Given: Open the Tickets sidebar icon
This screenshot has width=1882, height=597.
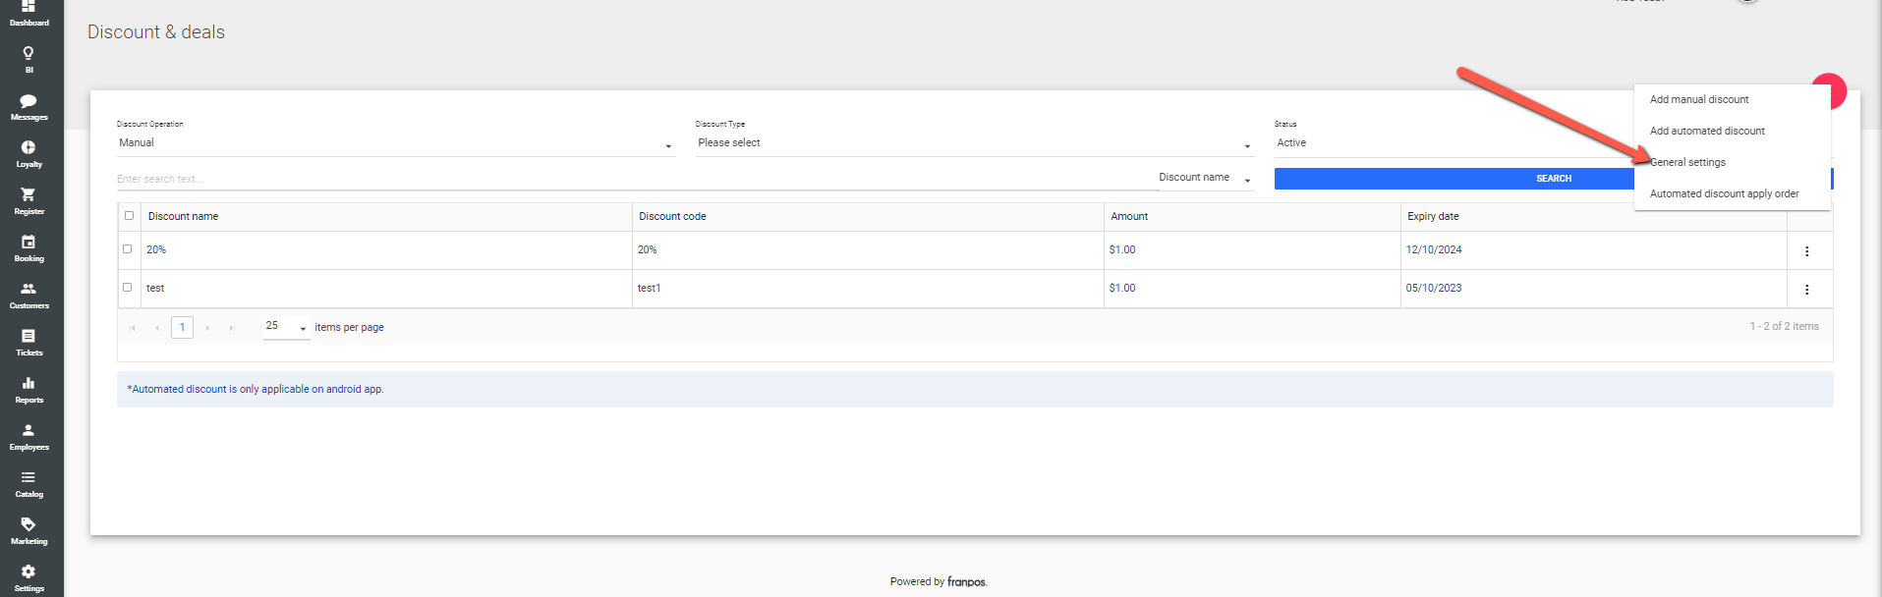Looking at the screenshot, I should tap(29, 343).
